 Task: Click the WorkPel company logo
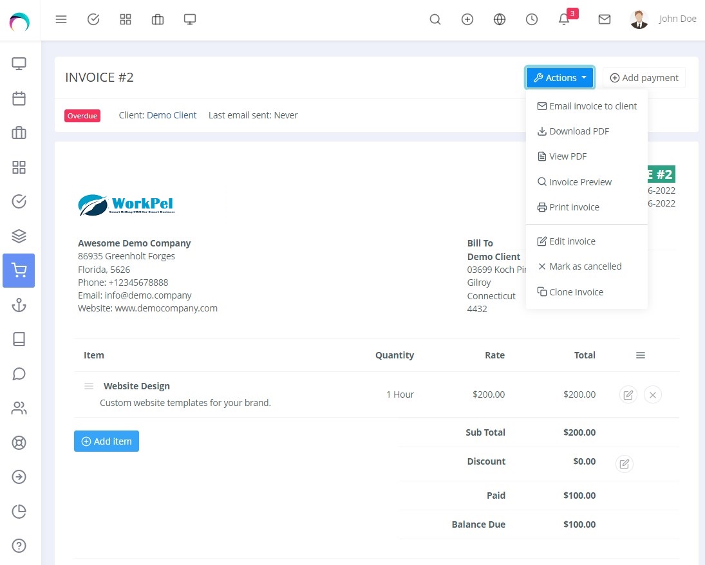(126, 205)
